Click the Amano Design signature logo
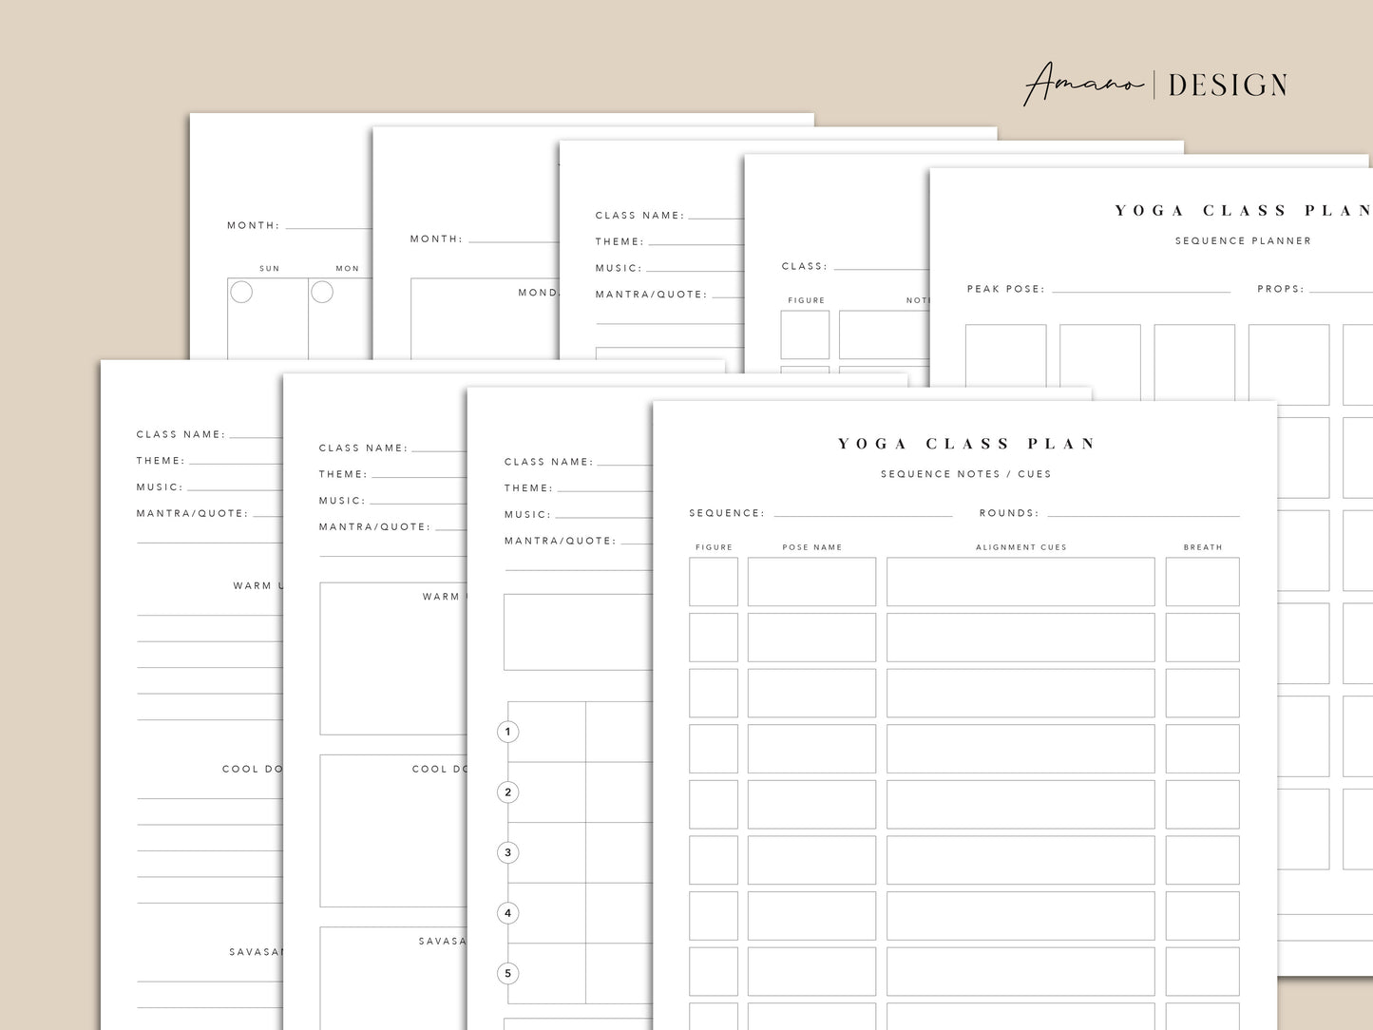Viewport: 1373px width, 1030px height. 1154,86
